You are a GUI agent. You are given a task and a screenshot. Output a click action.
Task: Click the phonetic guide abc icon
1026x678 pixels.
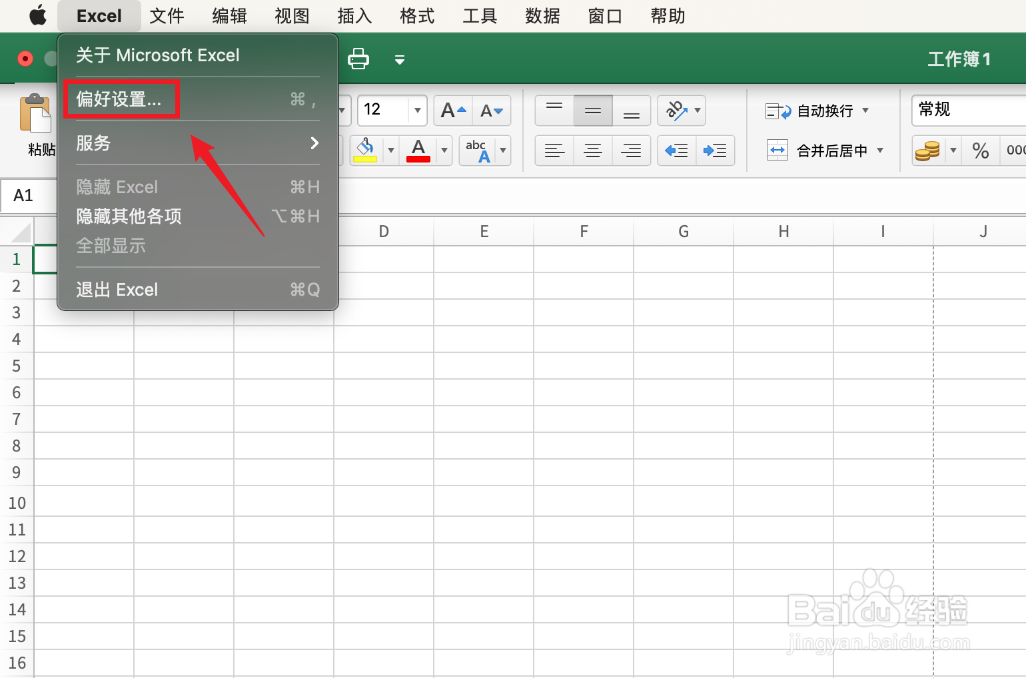click(478, 151)
